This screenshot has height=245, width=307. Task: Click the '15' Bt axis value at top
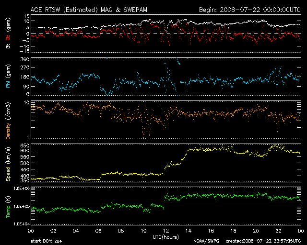pyautogui.click(x=27, y=16)
